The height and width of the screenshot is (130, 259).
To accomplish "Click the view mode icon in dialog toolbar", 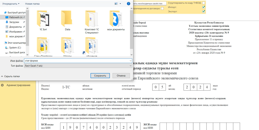I will click(116, 4).
